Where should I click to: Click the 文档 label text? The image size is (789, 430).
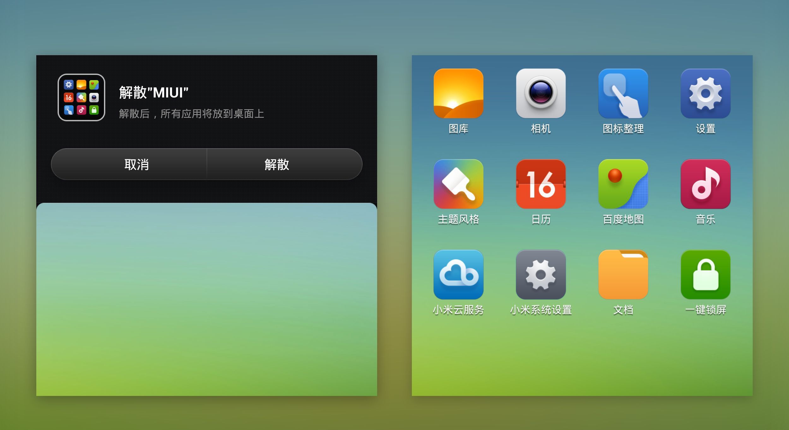pos(623,310)
